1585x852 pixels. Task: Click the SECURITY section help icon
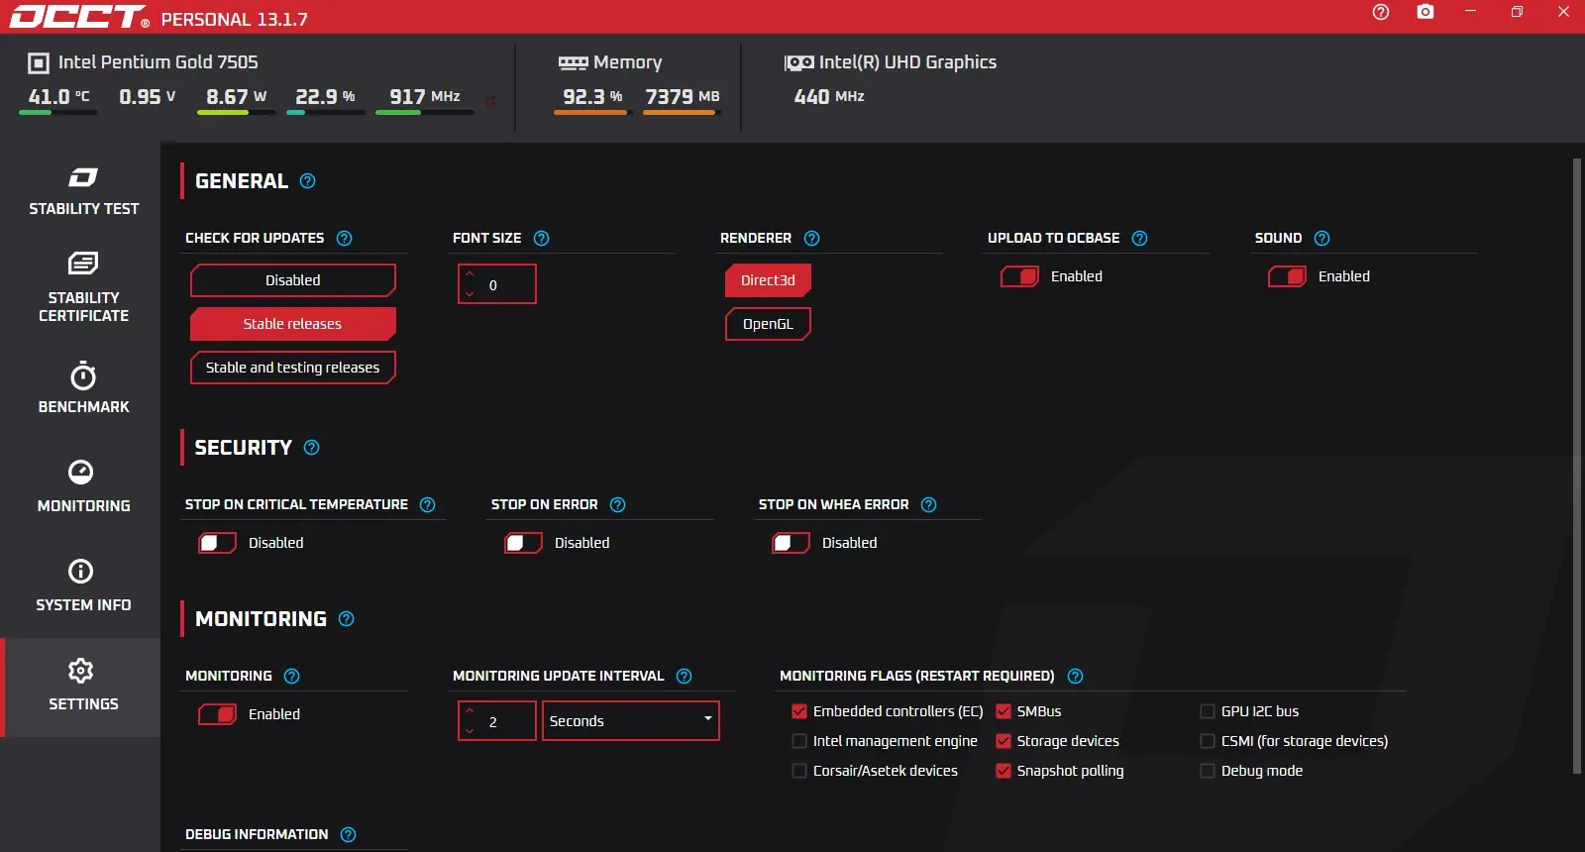pos(311,448)
